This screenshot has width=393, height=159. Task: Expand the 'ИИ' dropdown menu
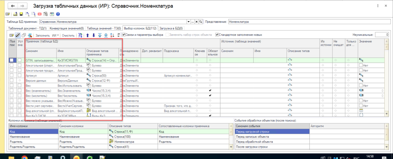[55, 35]
